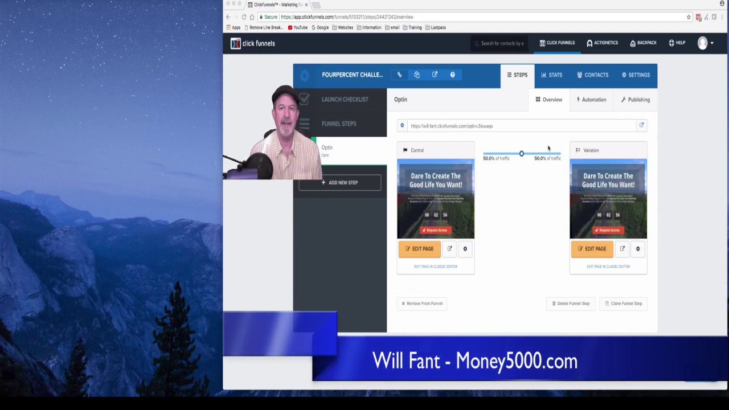Click Clone Funnel Step button

click(x=623, y=304)
